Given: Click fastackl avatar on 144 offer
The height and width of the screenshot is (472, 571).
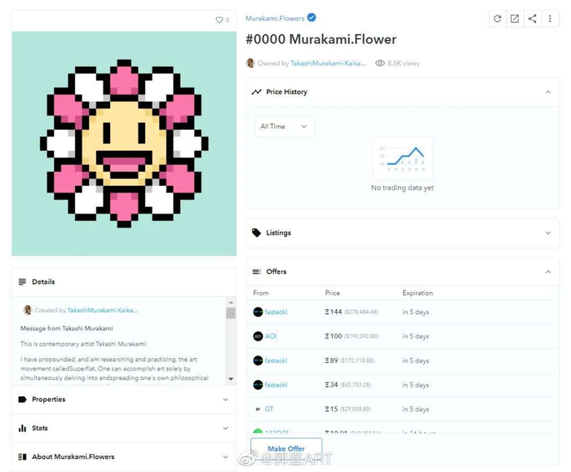Looking at the screenshot, I should [258, 312].
